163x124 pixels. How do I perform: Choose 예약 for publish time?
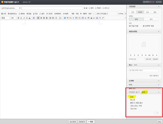coord(151,19)
